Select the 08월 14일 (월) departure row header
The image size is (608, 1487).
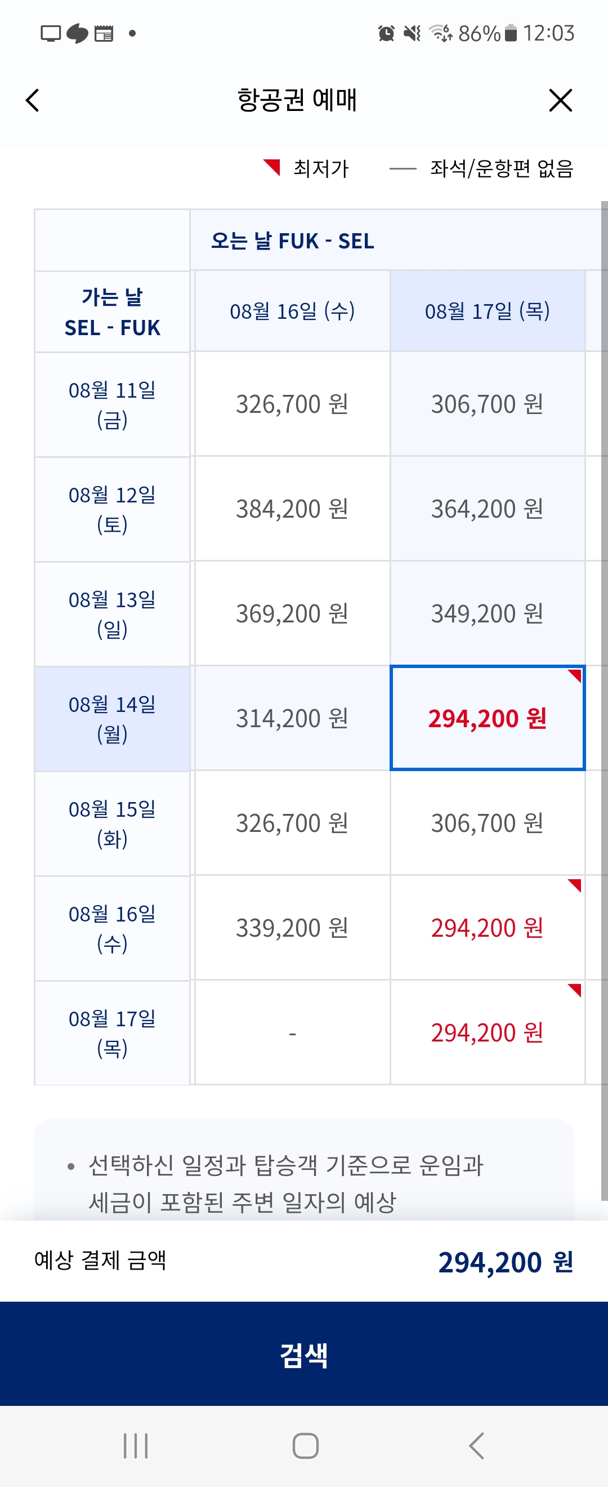tap(113, 719)
